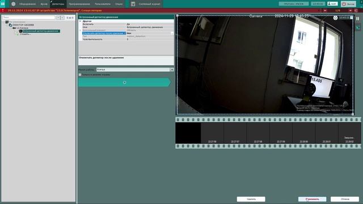Select the 22:28:02 loading frame
363x204 pixels.
[349, 133]
